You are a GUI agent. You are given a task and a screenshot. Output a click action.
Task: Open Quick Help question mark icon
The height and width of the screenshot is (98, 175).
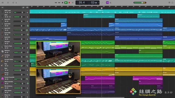(x=8, y=2)
